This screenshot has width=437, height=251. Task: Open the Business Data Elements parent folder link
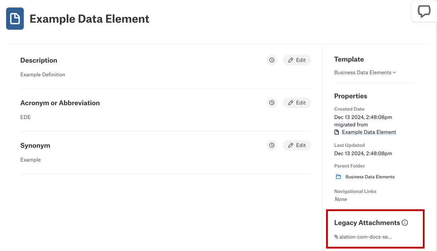coord(370,177)
